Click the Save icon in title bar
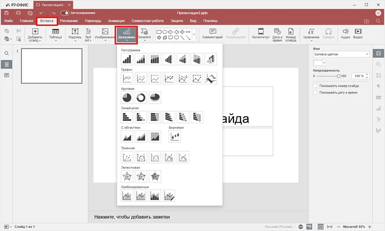The image size is (385, 231). (7, 13)
